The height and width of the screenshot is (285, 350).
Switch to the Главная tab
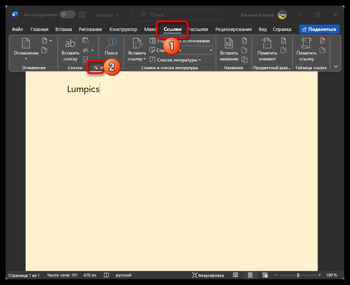pos(39,29)
